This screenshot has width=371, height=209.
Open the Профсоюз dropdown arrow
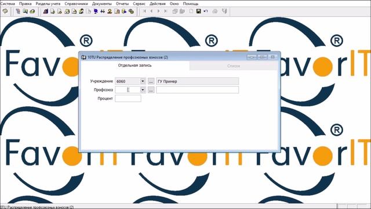pos(143,90)
